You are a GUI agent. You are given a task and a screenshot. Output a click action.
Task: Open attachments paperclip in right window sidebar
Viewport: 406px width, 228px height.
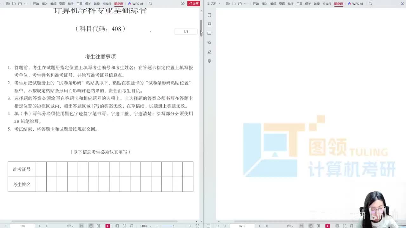[x=209, y=43]
